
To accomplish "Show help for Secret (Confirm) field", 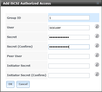I will 97,45.
